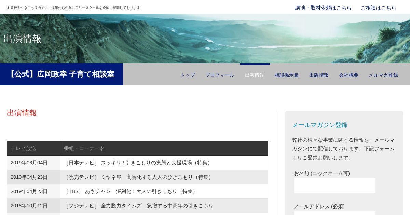Select the フジテレビ 全力脱力タイムズ program row
The image size is (410, 215).
[x=164, y=206]
